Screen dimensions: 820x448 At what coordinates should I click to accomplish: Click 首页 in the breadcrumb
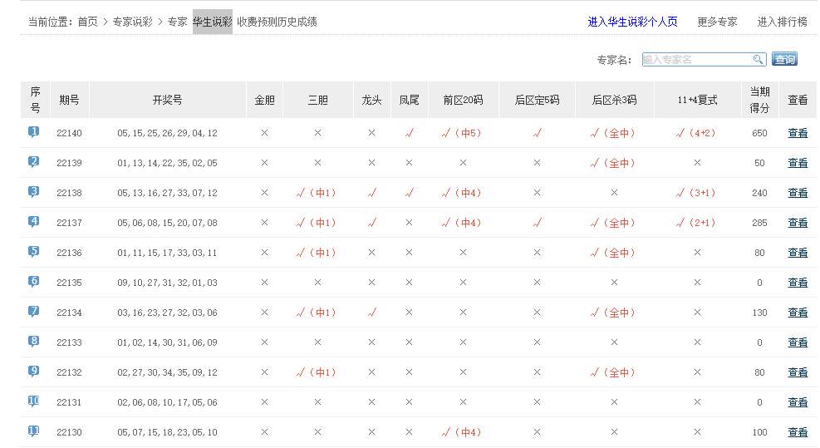[87, 22]
